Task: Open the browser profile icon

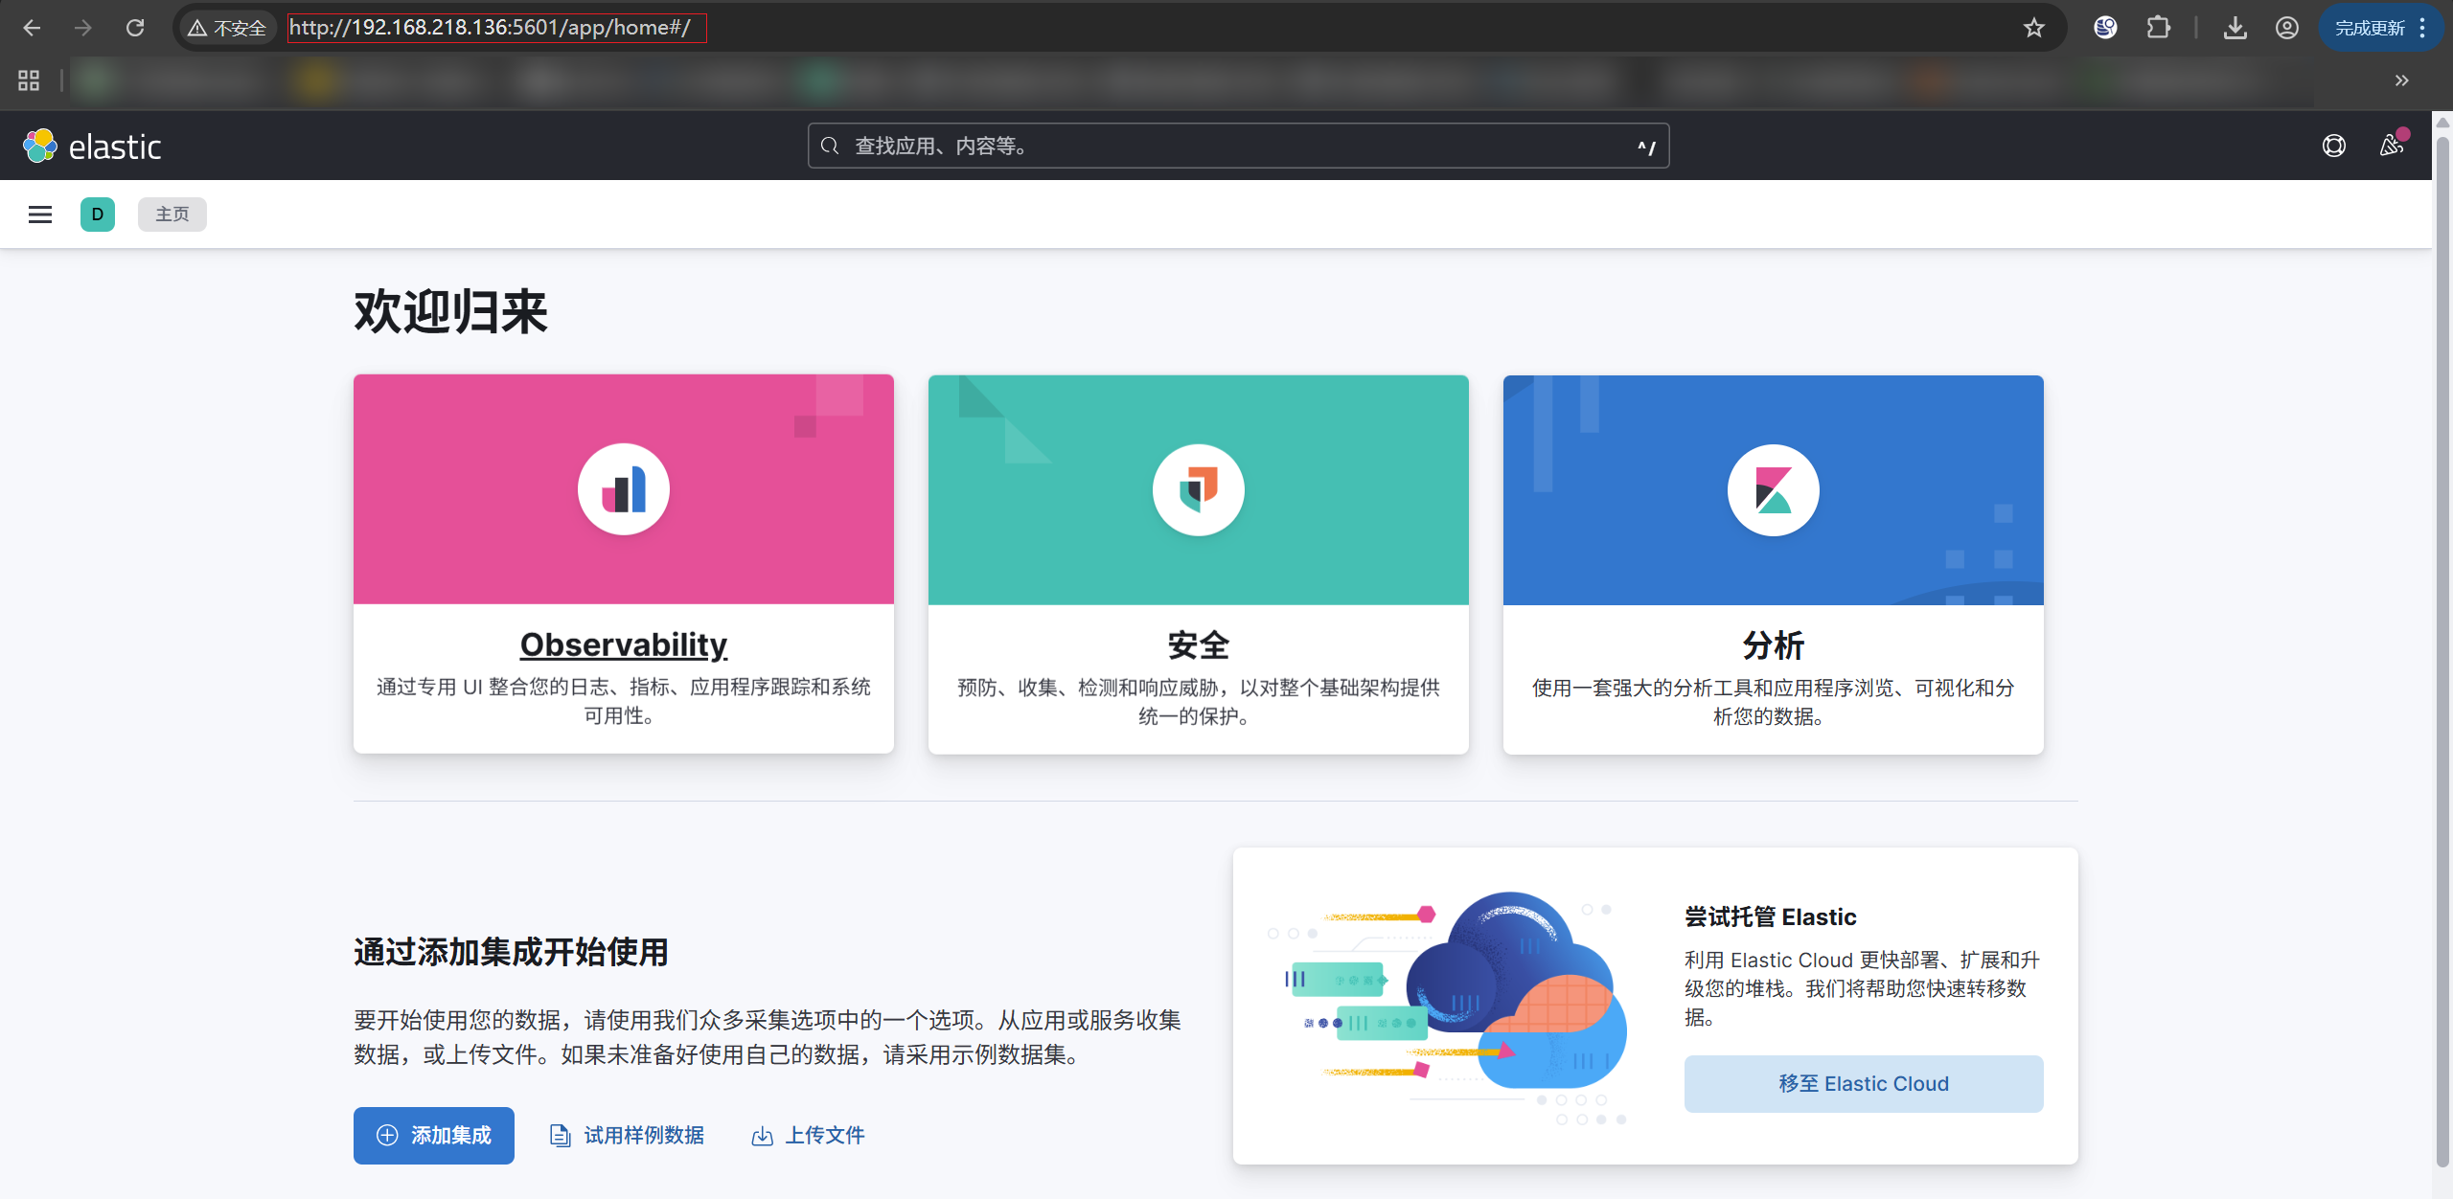Action: (x=2287, y=28)
